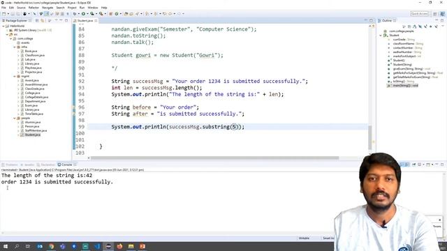
Task: Click the Quick Access field
Action: (419, 14)
